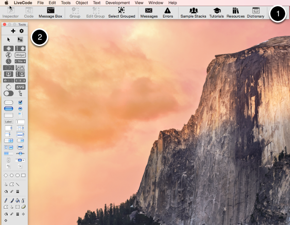The image size is (290, 225).
Task: Open the Tutorials toolbar item
Action: click(x=216, y=12)
